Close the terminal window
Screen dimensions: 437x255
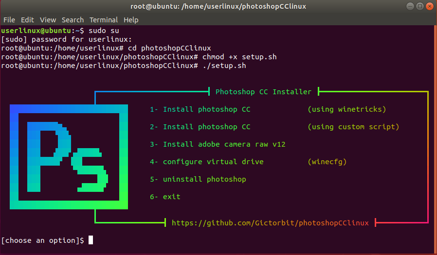pos(430,6)
